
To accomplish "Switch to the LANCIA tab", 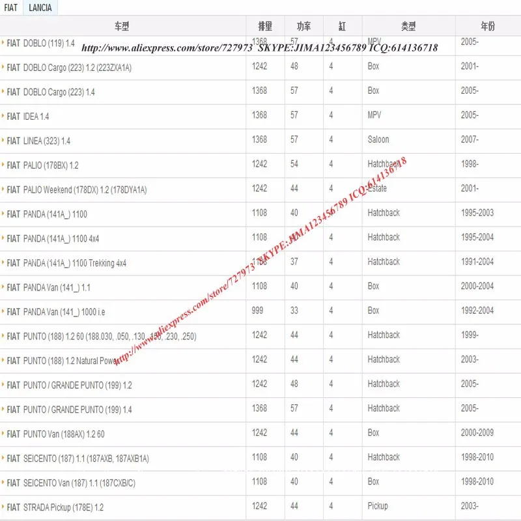I will (x=40, y=8).
